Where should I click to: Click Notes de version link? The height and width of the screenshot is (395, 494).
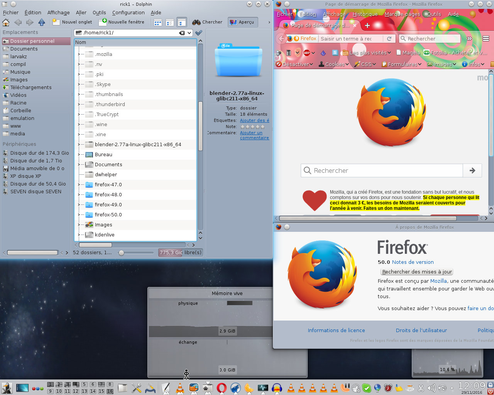(x=413, y=262)
